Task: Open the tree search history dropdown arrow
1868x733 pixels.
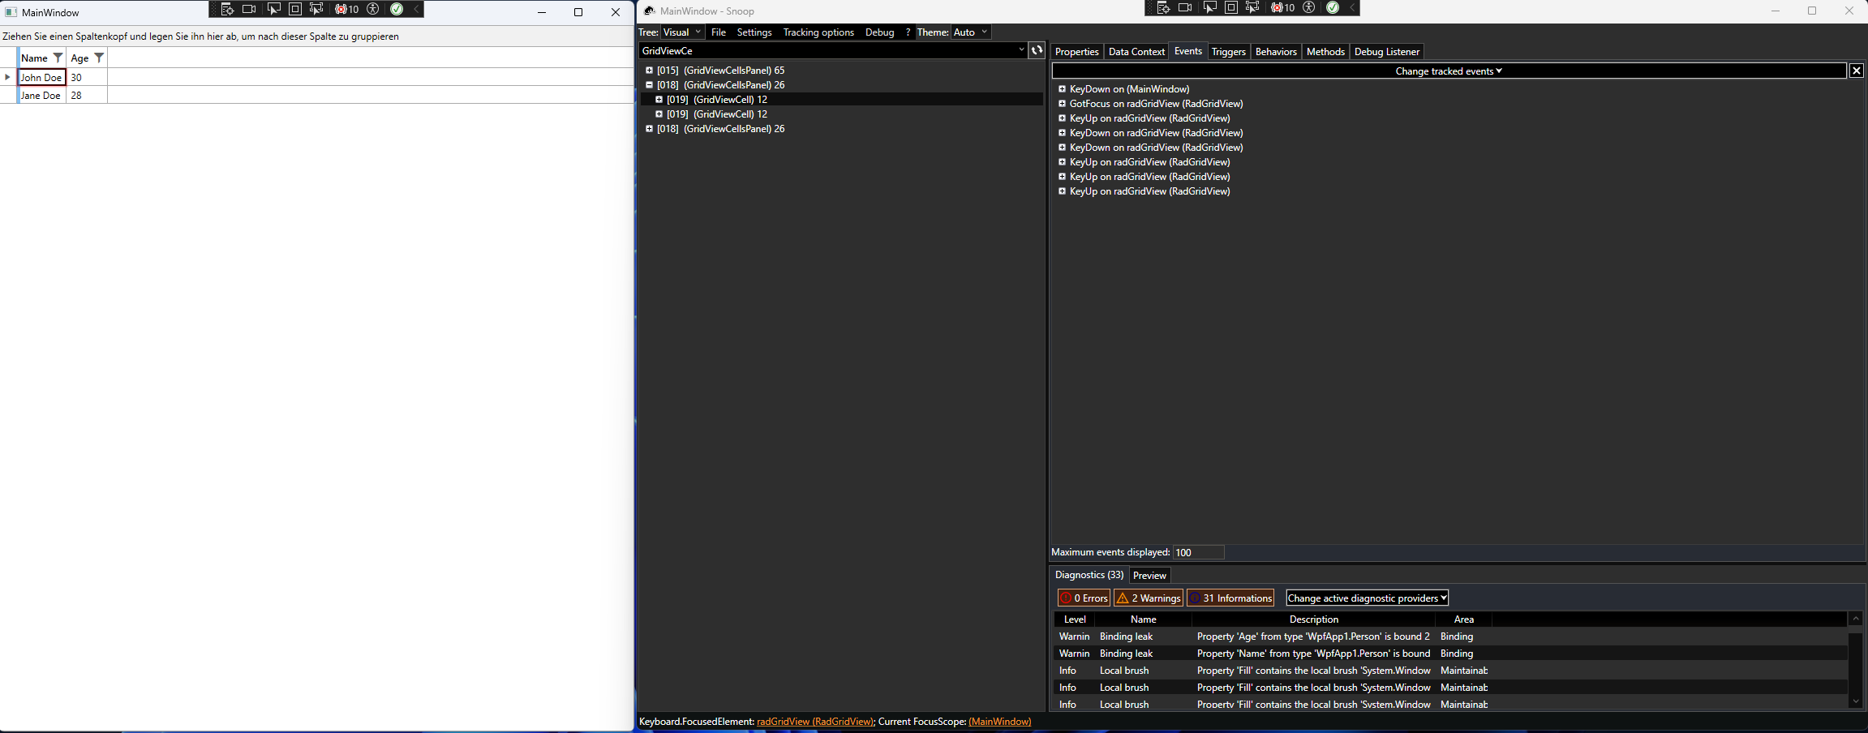Action: [x=1020, y=50]
